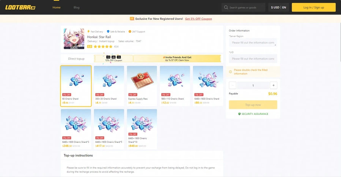
Task: Click the warning info icon
Action: [230, 72]
